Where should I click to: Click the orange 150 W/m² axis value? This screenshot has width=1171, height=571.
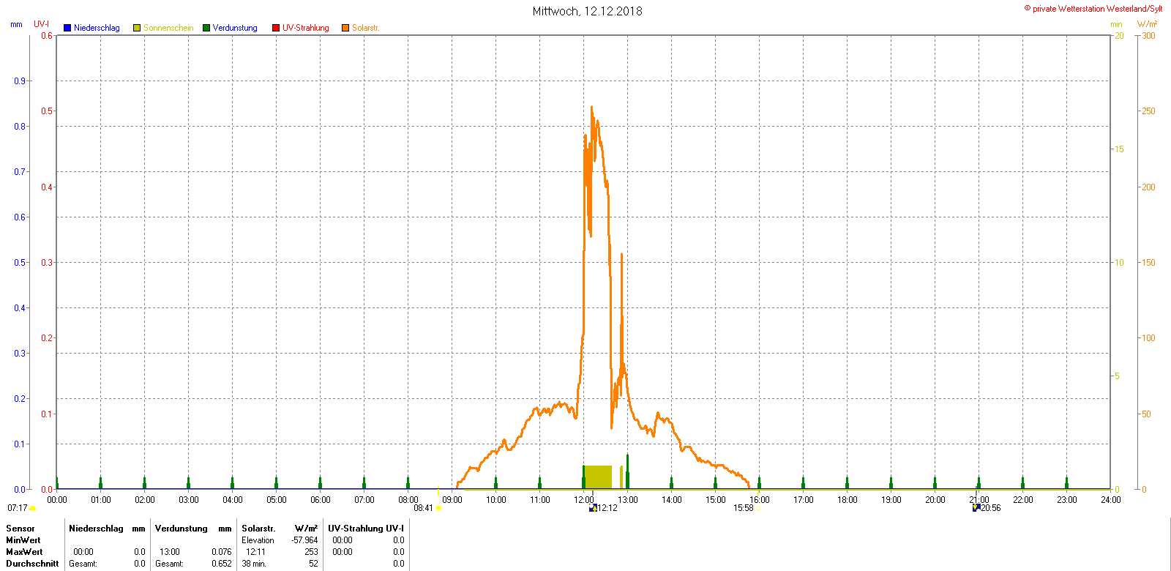tap(1149, 263)
